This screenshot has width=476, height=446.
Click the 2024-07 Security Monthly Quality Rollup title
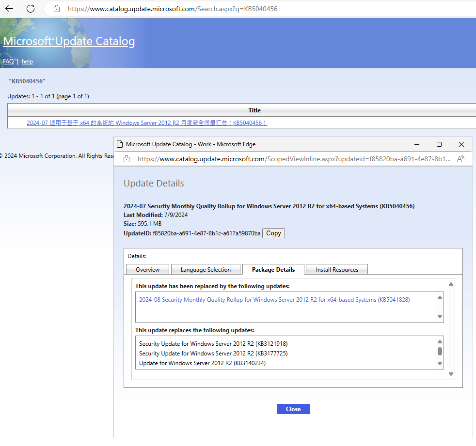click(x=269, y=206)
